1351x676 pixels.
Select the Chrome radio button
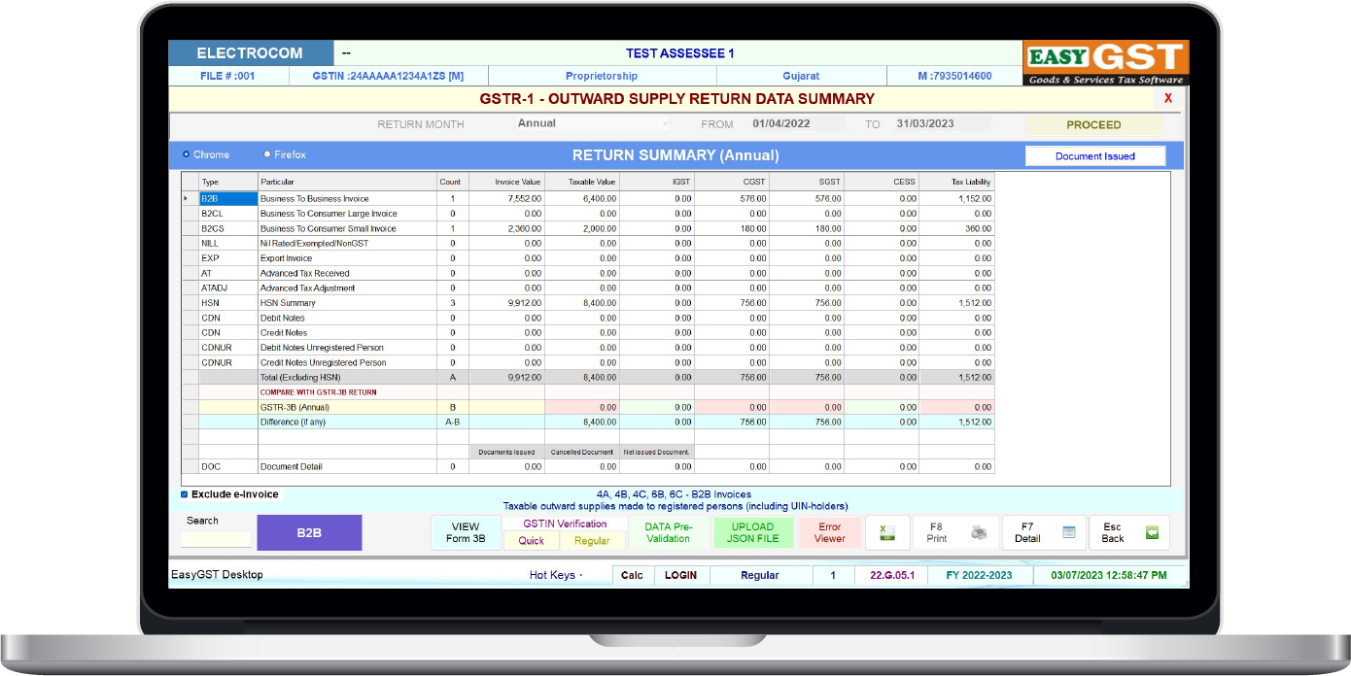pyautogui.click(x=187, y=154)
